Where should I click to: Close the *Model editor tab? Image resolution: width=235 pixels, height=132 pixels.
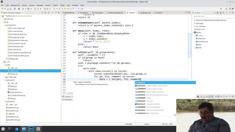coord(136,13)
